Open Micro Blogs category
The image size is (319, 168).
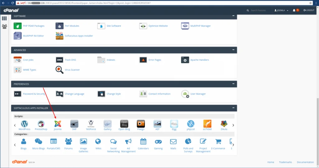[38, 144]
